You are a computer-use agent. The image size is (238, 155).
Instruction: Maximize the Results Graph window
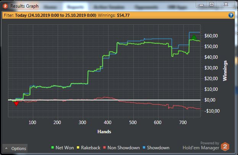212,4
